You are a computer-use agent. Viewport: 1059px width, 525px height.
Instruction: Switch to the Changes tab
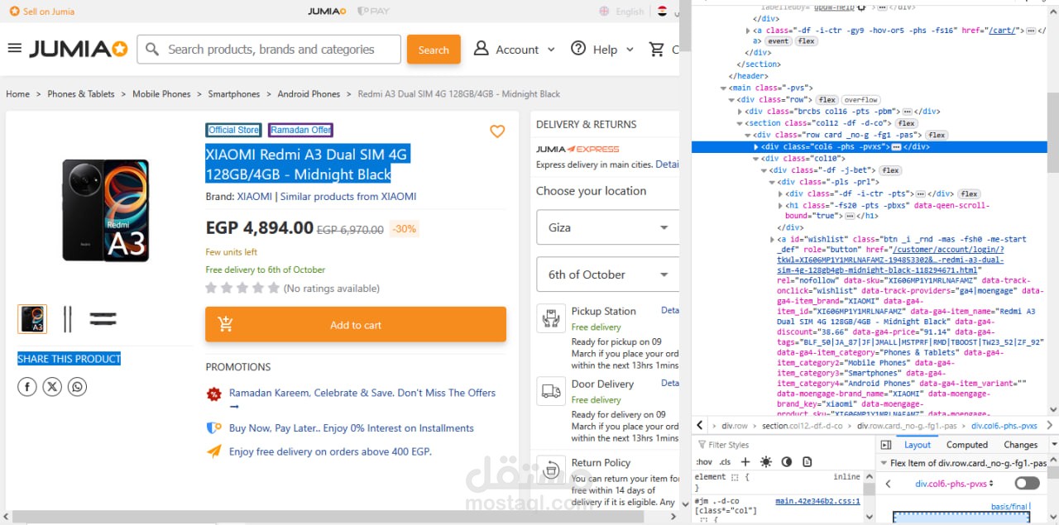(1021, 445)
